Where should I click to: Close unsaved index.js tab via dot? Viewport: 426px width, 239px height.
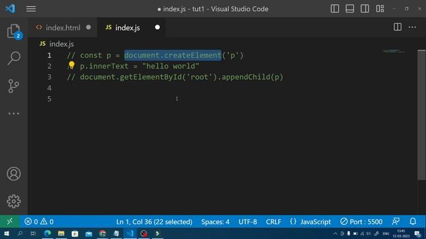pyautogui.click(x=157, y=27)
